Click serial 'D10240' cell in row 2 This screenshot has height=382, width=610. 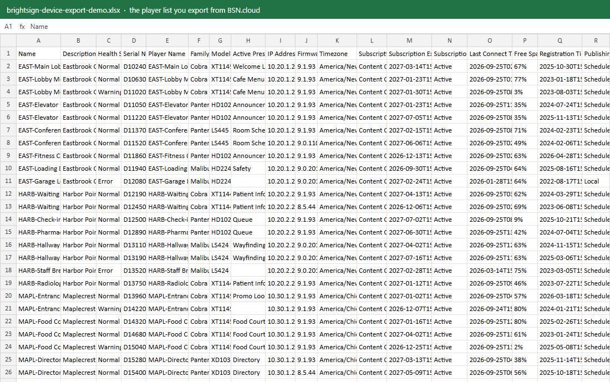134,66
